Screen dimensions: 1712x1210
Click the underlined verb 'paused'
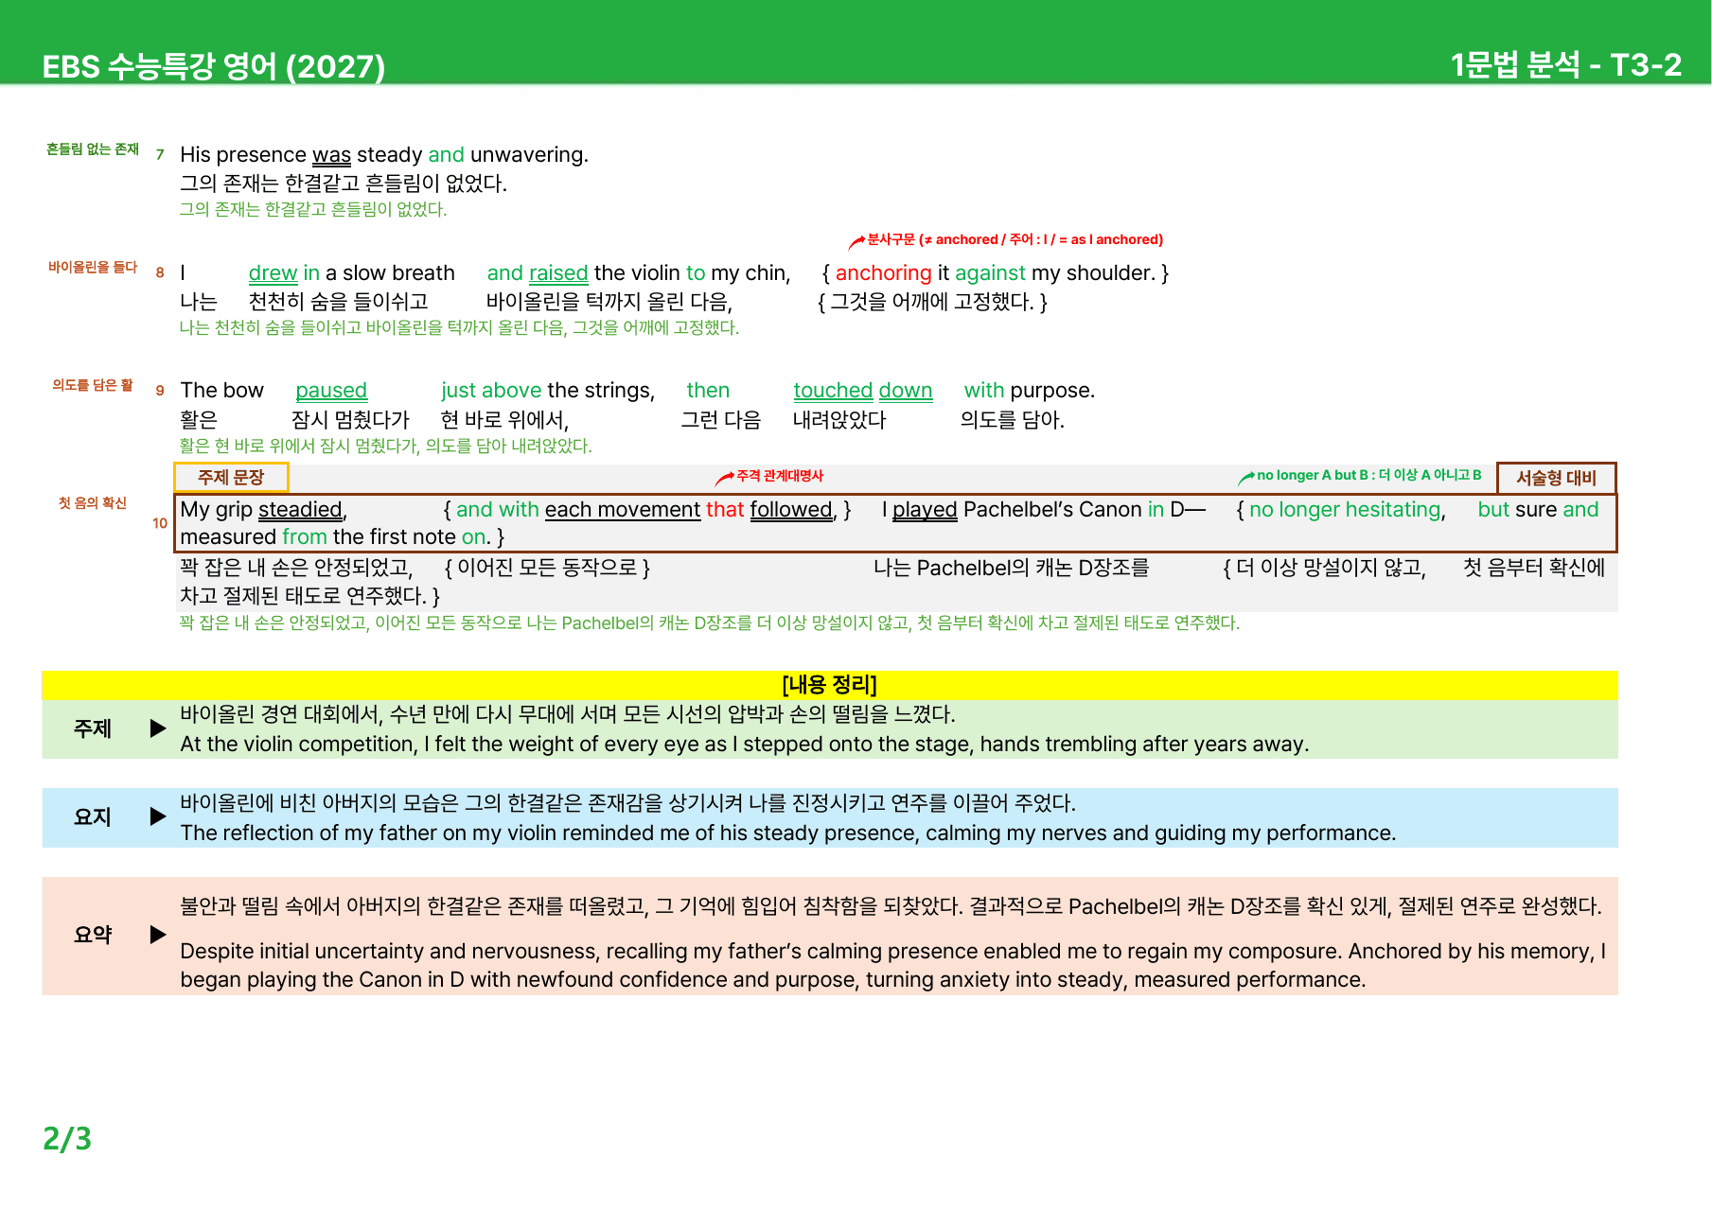tap(331, 390)
